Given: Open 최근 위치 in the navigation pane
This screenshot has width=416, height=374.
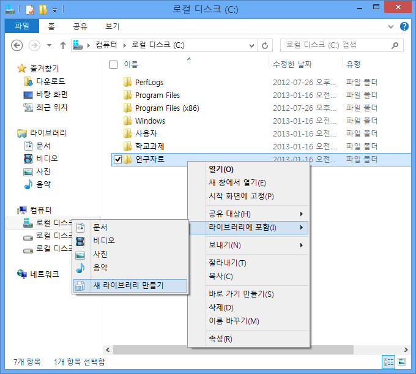Looking at the screenshot, I should (x=52, y=107).
